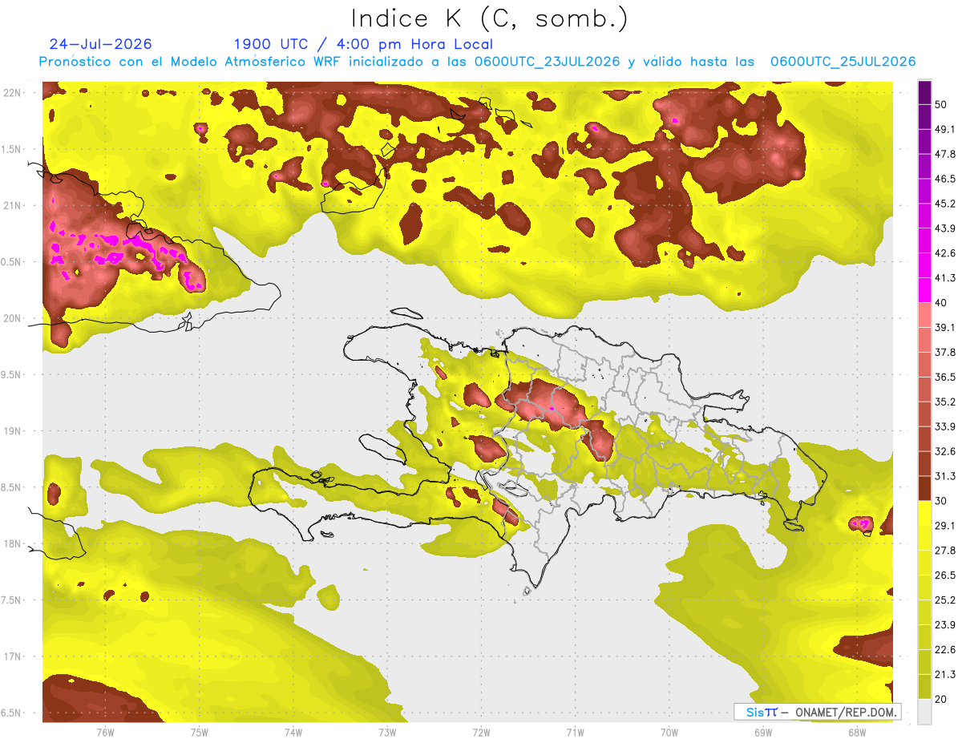Viewport: 962px width, 743px height.
Task: Click the "17N" latitude axis label
Action: pyautogui.click(x=13, y=656)
